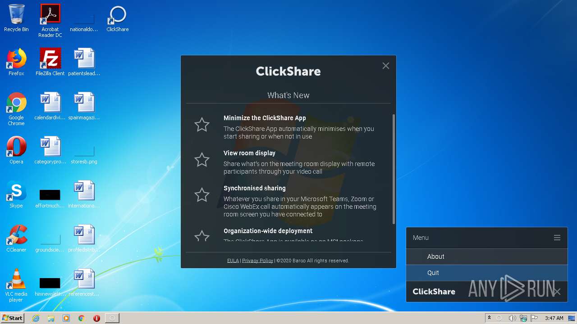Choose Quit in ClickShare menu
This screenshot has width=577, height=324.
[x=487, y=273]
